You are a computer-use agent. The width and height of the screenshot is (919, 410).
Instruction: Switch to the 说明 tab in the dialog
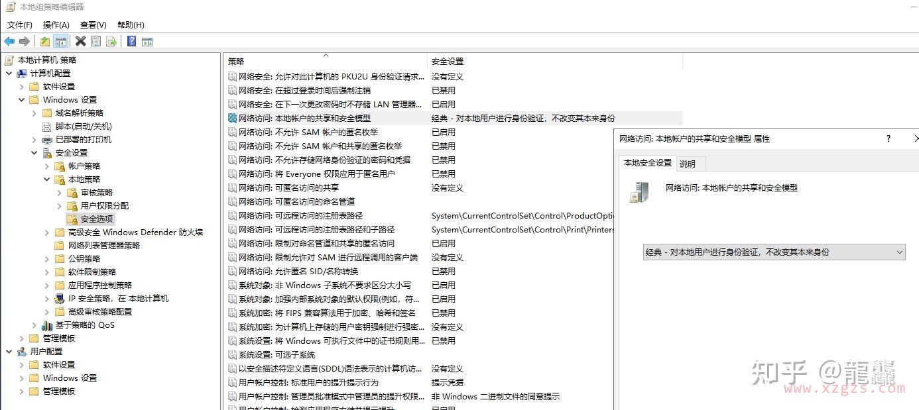click(x=690, y=163)
